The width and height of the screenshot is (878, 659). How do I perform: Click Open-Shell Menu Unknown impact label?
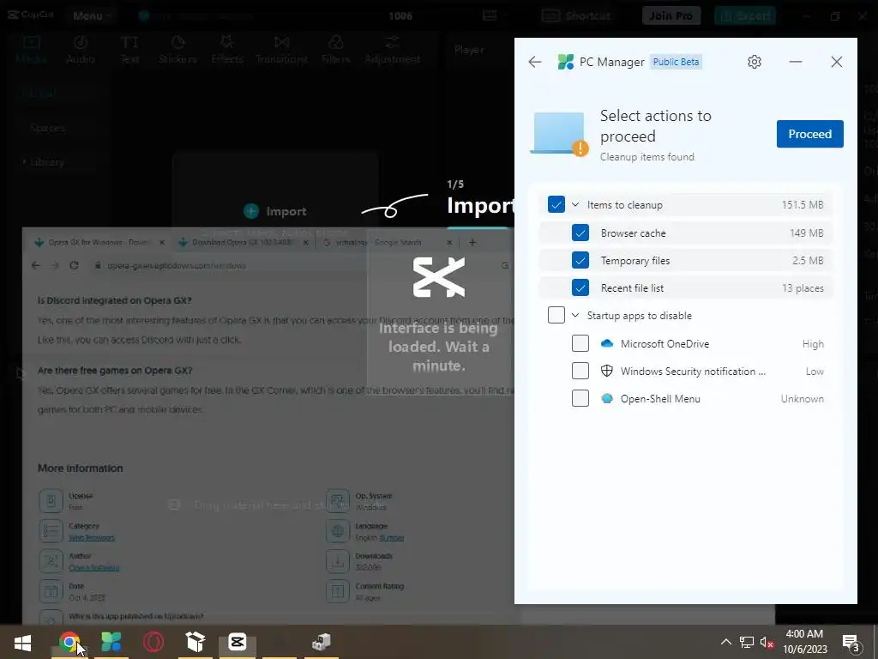tap(802, 399)
